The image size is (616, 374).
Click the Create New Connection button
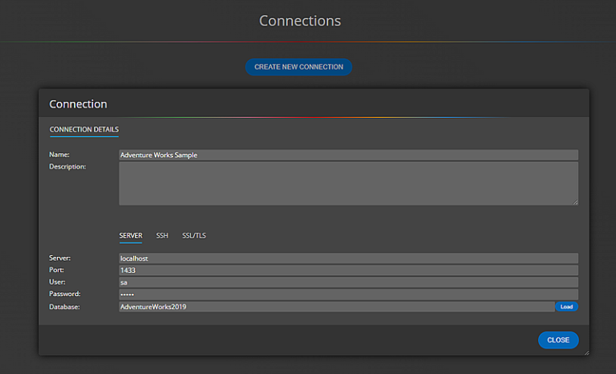click(298, 67)
